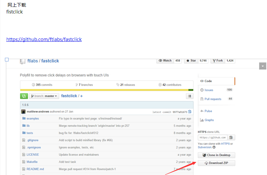Open the examples folder
Screen dimensions: 267x175
[33, 119]
